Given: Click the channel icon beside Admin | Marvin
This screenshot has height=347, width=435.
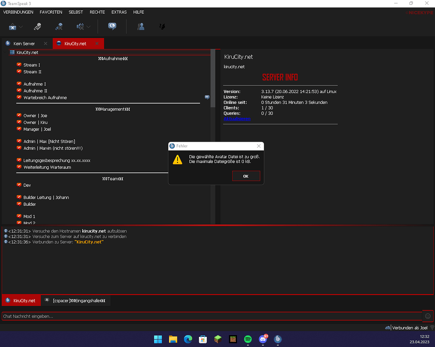Looking at the screenshot, I should pos(18,148).
